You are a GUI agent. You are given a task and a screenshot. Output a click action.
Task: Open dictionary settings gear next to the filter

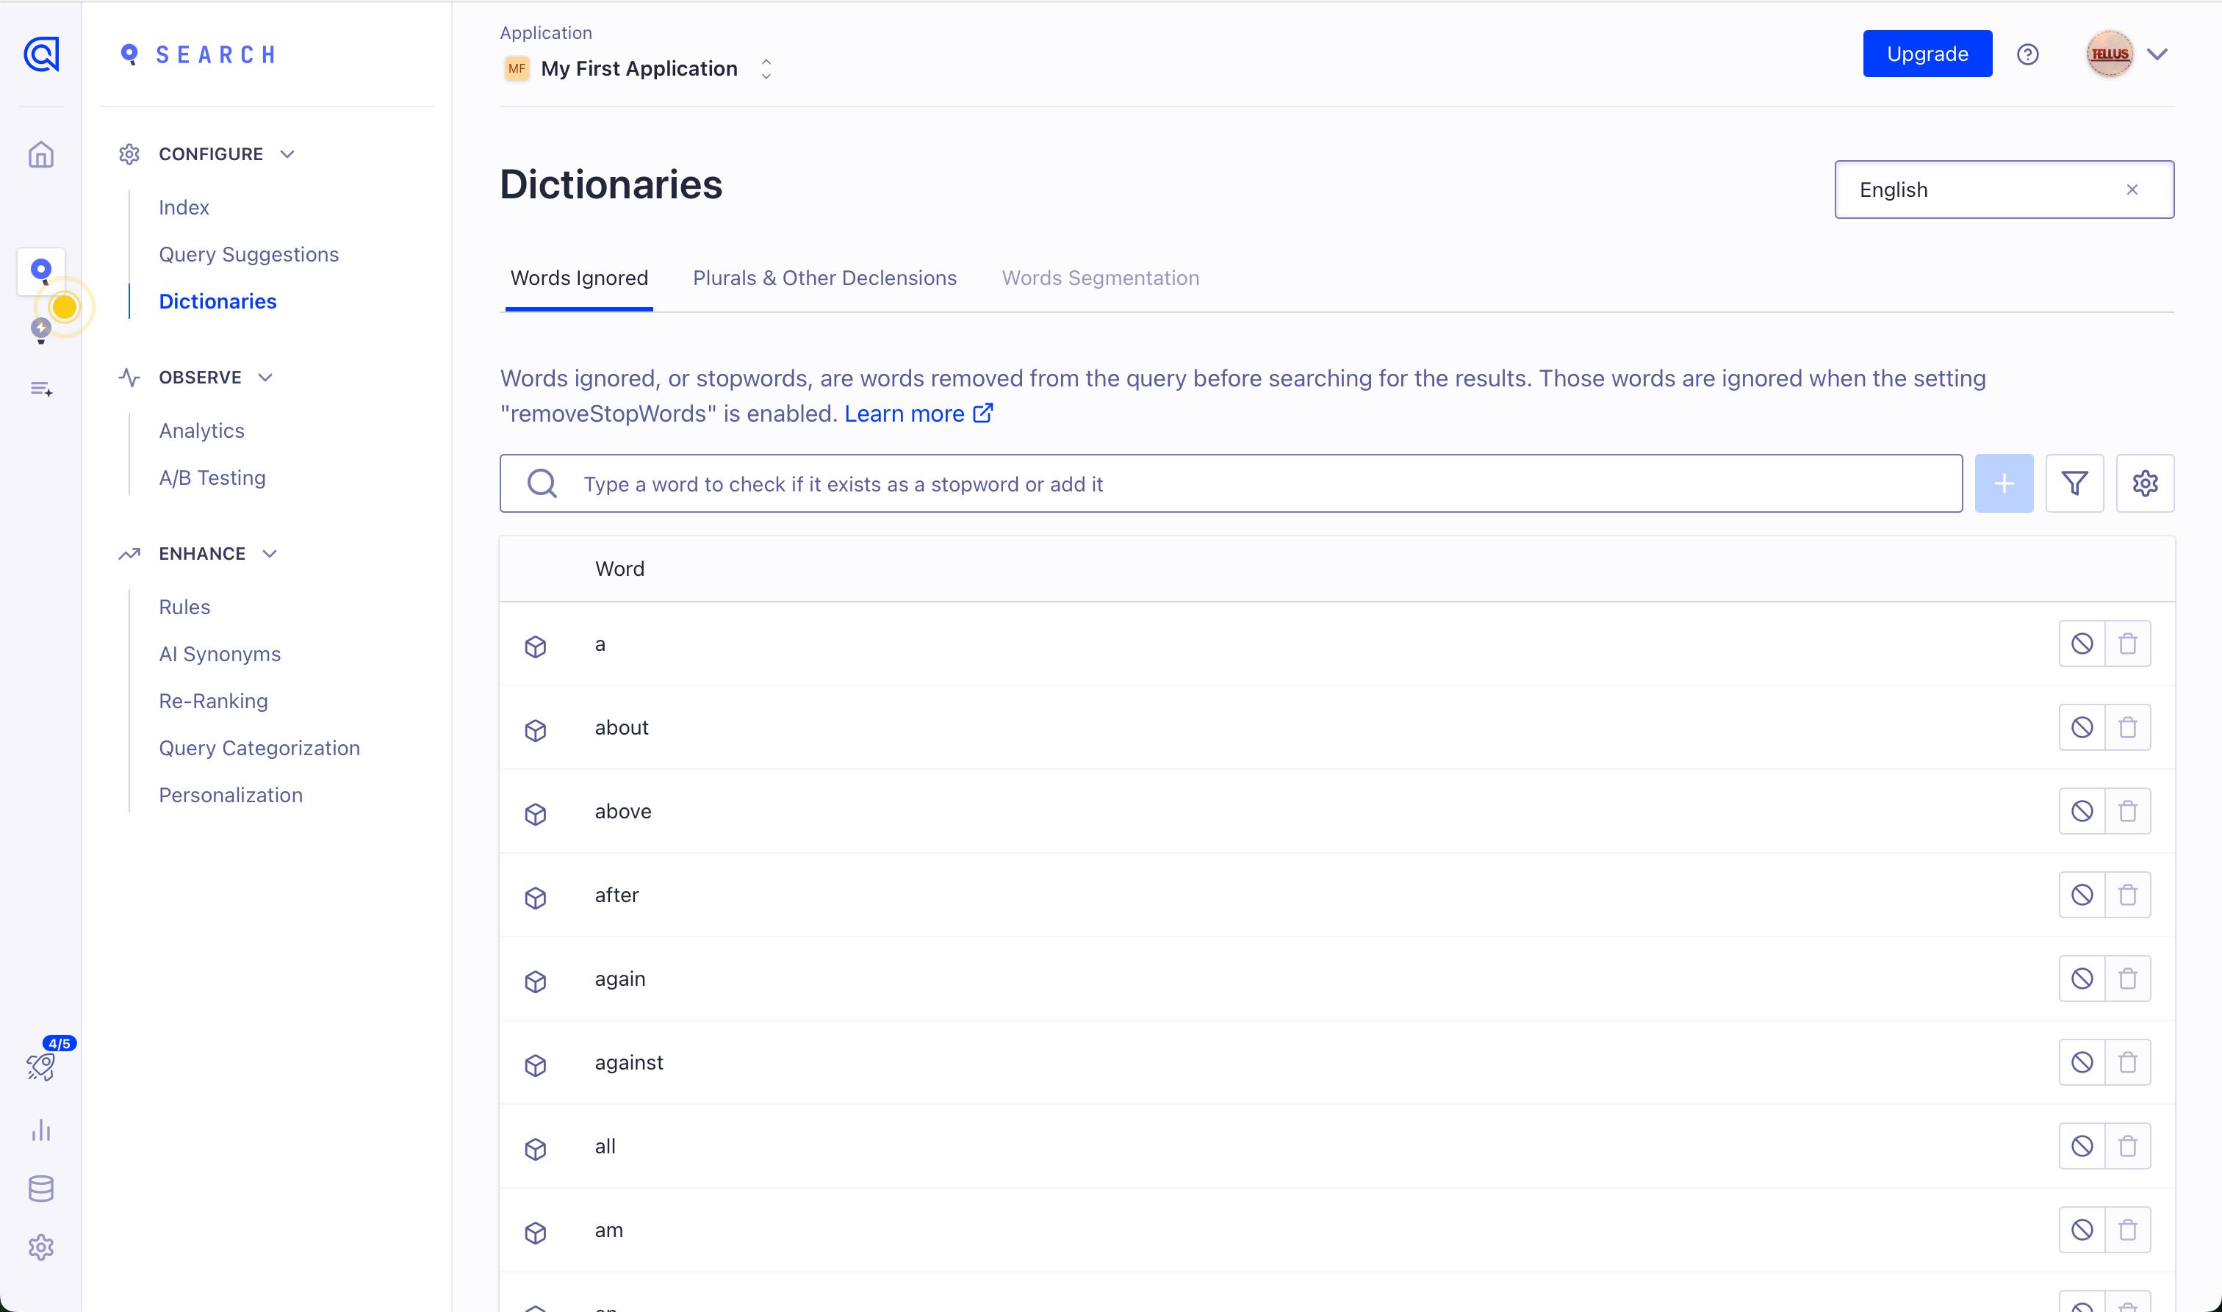2145,483
